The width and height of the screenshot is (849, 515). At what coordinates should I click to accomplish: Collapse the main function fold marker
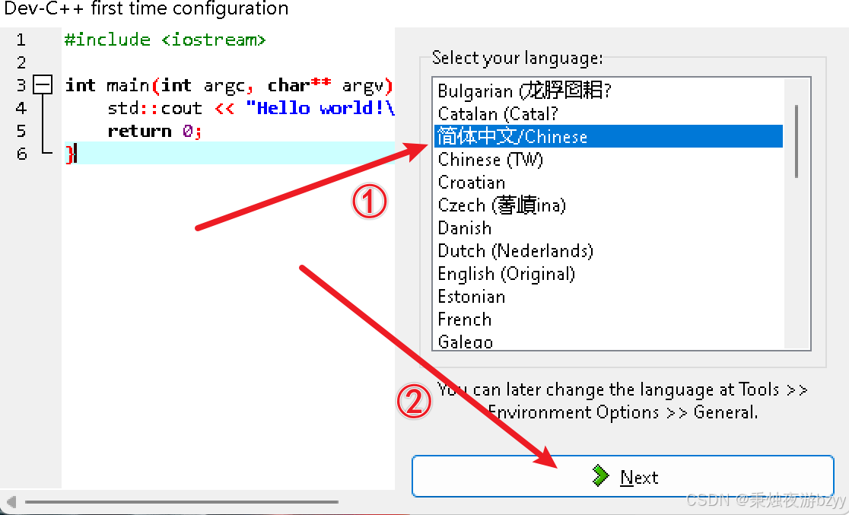[x=43, y=85]
